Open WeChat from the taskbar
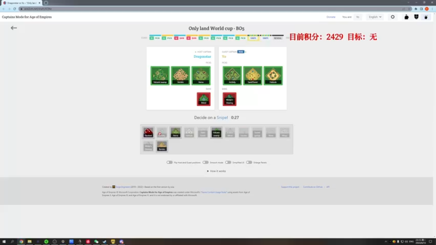 (x=96, y=242)
